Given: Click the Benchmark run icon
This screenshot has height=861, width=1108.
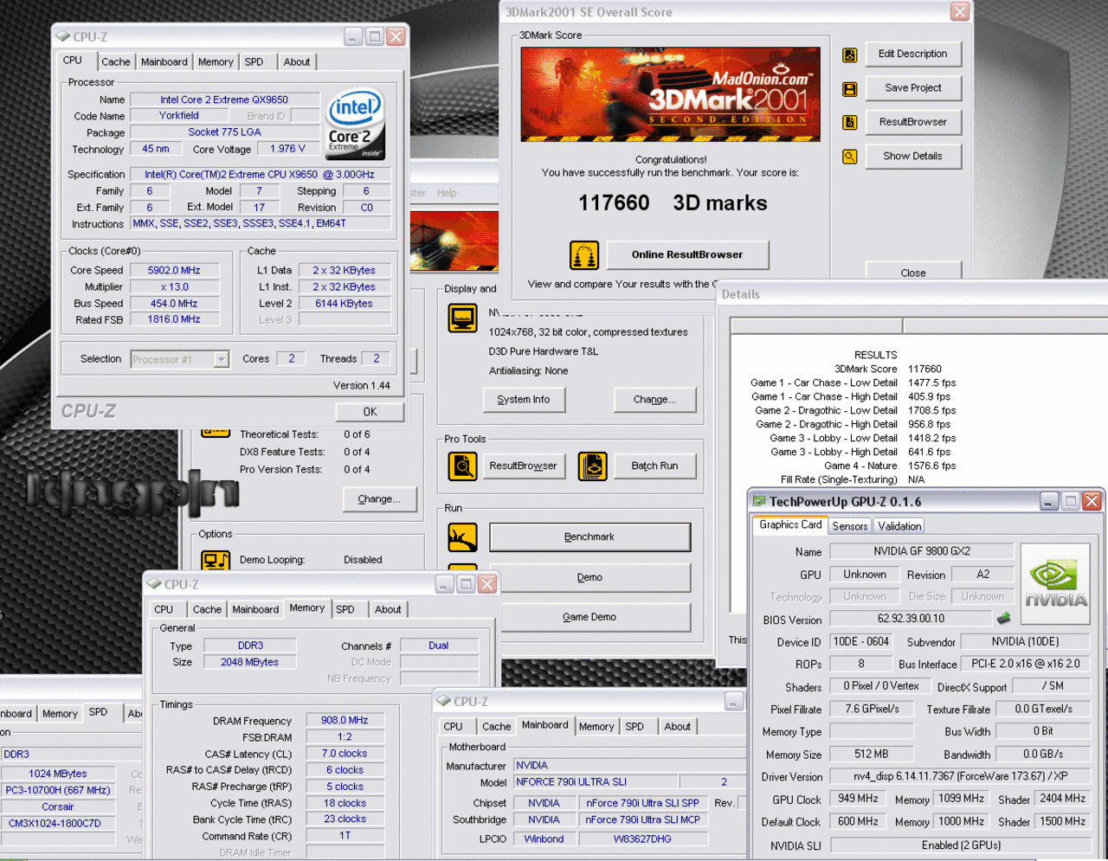Looking at the screenshot, I should 462,537.
